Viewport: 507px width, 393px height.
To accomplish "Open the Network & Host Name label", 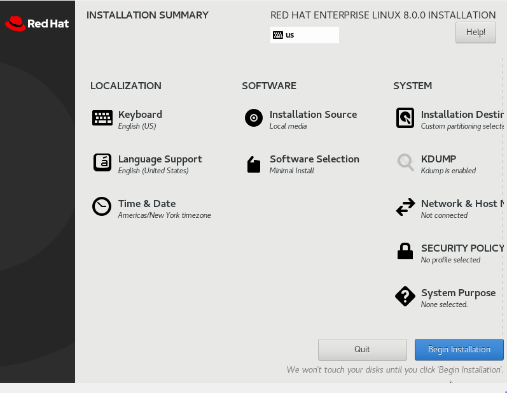I will [462, 204].
